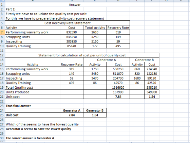
Task: Select 'Performming warranty work' in row 15
Action: pyautogui.click(x=33, y=69)
